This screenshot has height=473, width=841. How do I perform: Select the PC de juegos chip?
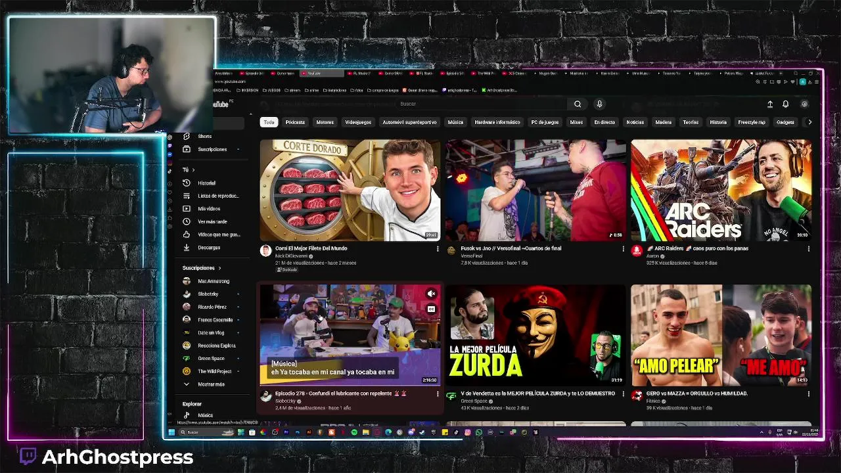pos(545,122)
